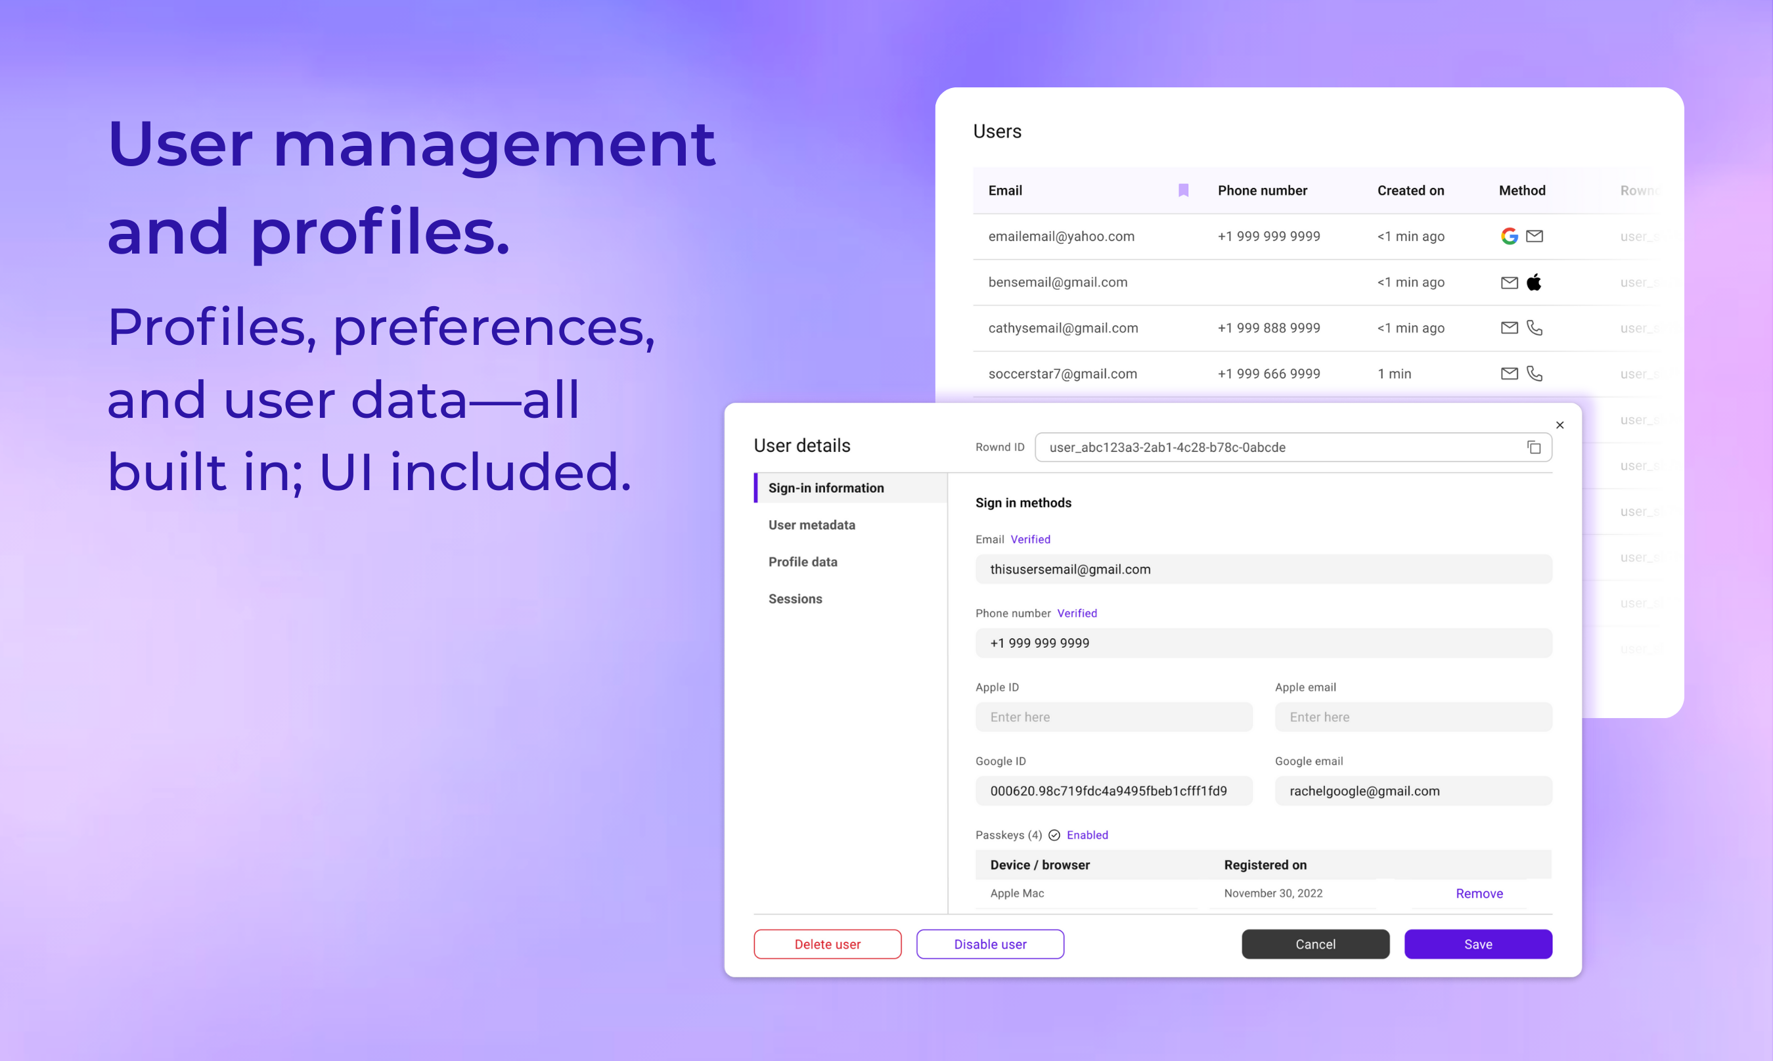Viewport: 1773px width, 1061px height.
Task: Click the Apple email input field
Action: point(1414,717)
